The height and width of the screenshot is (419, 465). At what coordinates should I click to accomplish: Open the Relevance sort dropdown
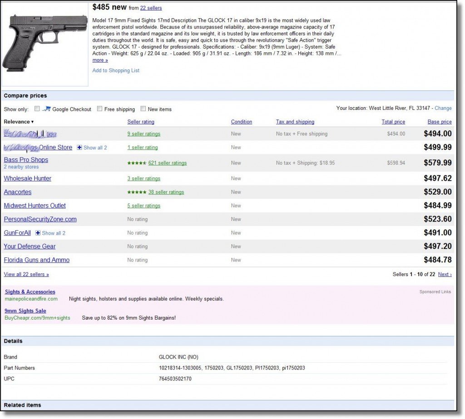pyautogui.click(x=18, y=122)
